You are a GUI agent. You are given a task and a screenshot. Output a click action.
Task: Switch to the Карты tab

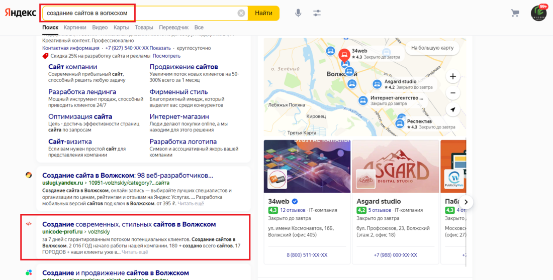coord(121,28)
